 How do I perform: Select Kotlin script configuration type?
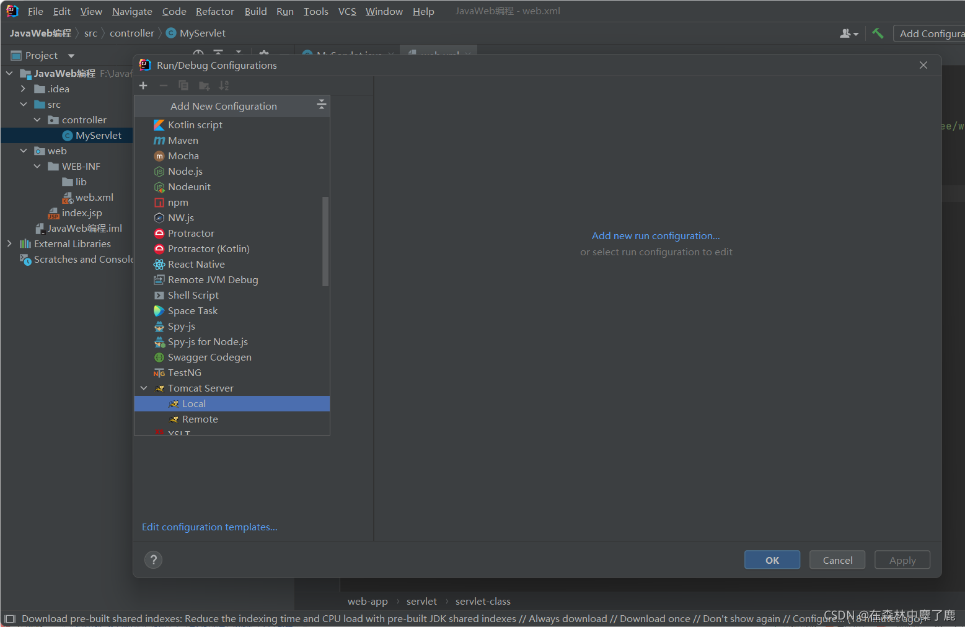click(x=232, y=125)
